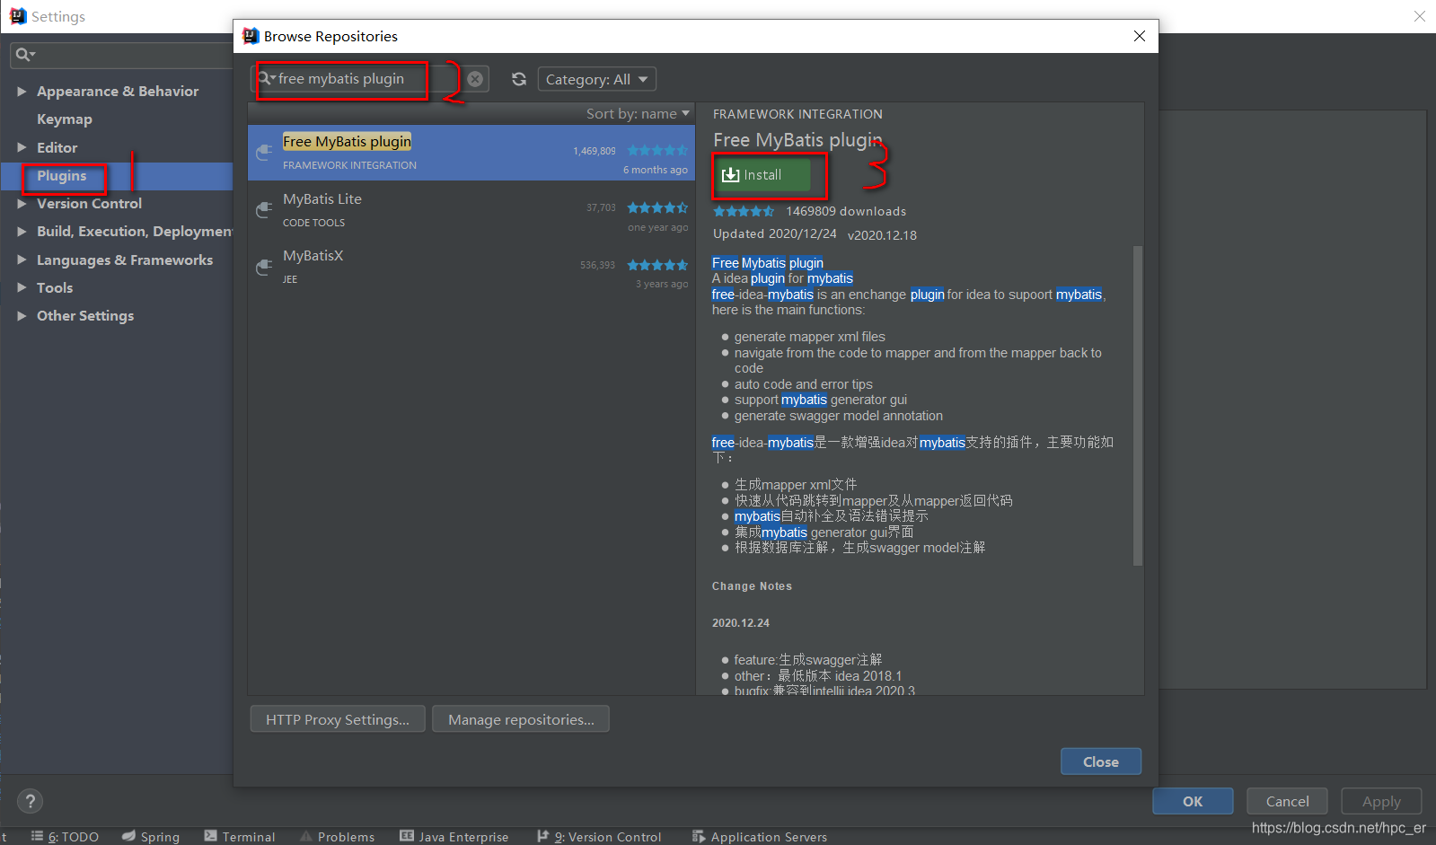1436x845 pixels.
Task: Click the Settings search magnifier icon
Action: [x=24, y=55]
